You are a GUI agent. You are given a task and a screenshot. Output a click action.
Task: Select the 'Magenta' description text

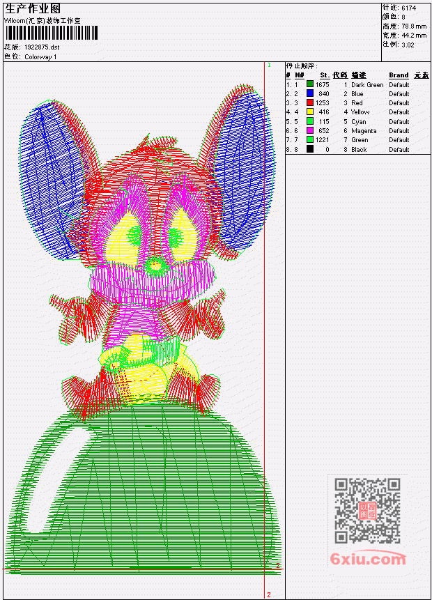pyautogui.click(x=364, y=131)
